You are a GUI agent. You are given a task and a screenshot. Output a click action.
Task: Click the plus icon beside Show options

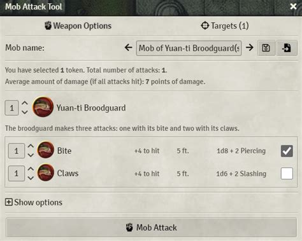(9, 202)
